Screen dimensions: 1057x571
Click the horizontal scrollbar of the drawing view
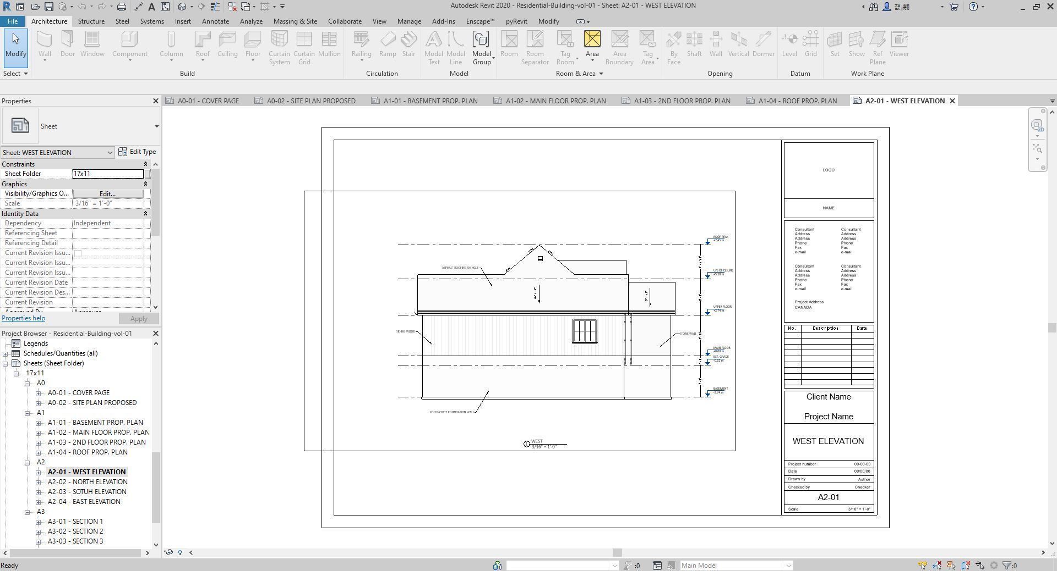point(617,553)
